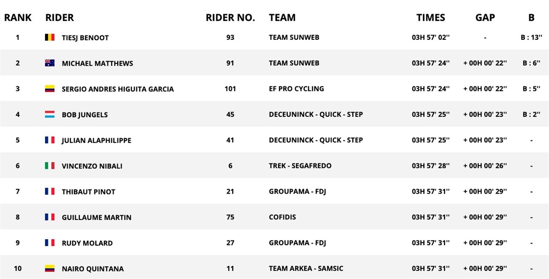Sort by the RANK column header
This screenshot has height=279, width=549.
tap(18, 18)
